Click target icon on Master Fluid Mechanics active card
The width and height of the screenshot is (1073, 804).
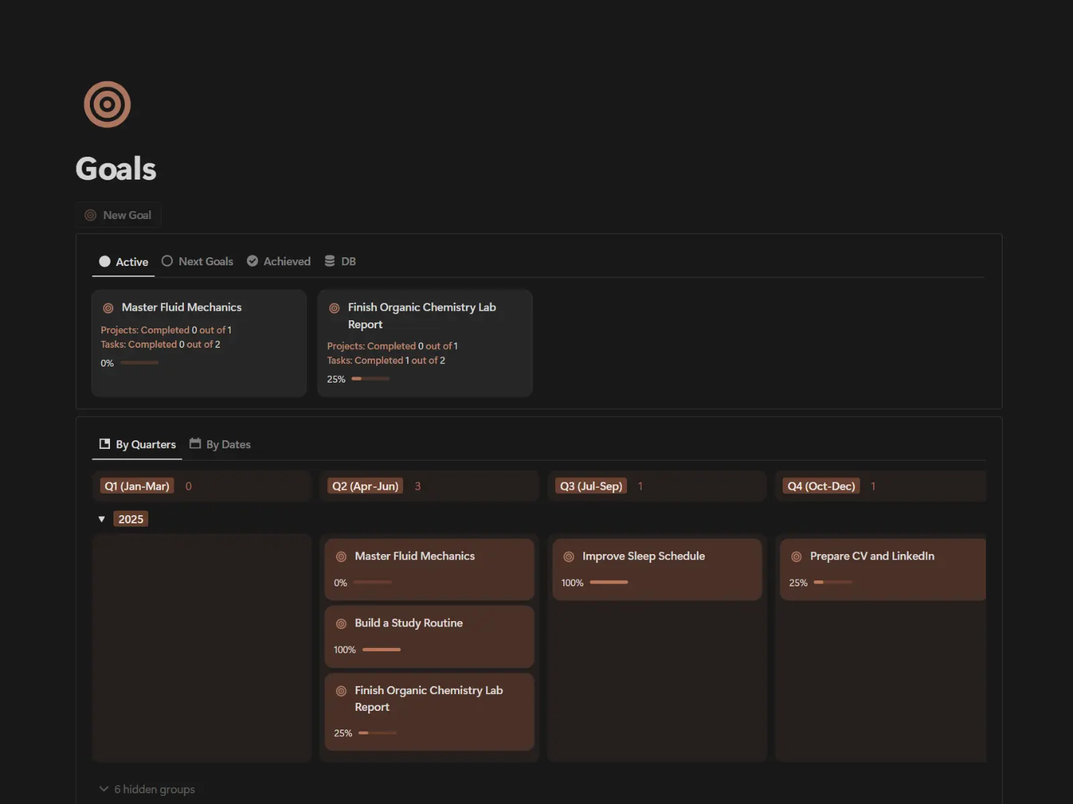[x=108, y=308]
